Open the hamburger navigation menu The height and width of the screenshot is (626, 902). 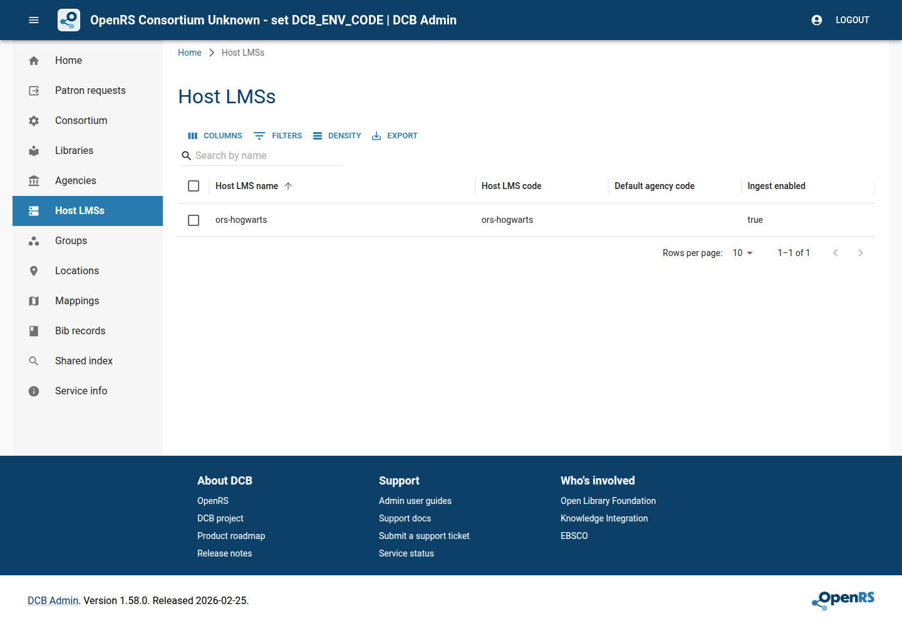pyautogui.click(x=34, y=20)
